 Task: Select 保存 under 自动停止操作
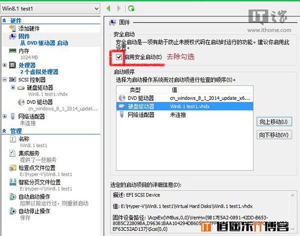(25, 218)
